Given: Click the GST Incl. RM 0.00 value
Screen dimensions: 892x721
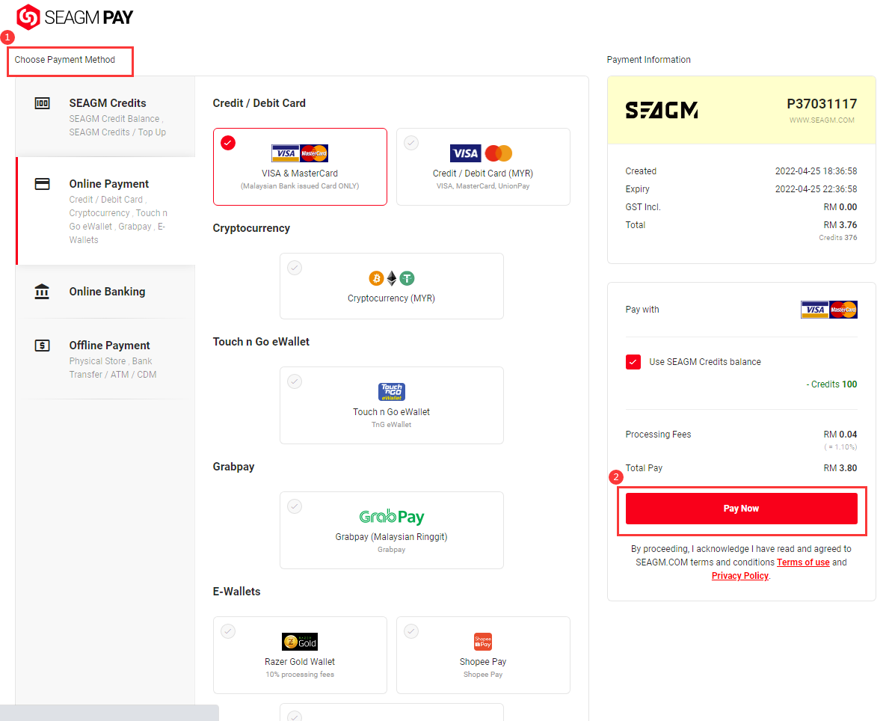Looking at the screenshot, I should (840, 207).
